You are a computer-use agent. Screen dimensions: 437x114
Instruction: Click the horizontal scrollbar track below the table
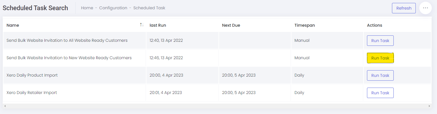217,106
